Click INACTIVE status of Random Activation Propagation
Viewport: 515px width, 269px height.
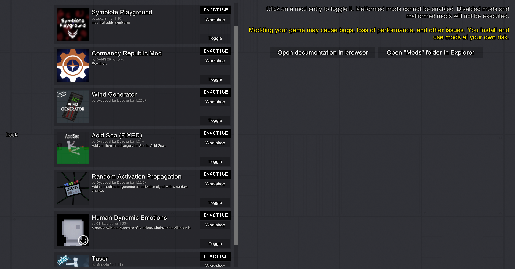point(216,174)
